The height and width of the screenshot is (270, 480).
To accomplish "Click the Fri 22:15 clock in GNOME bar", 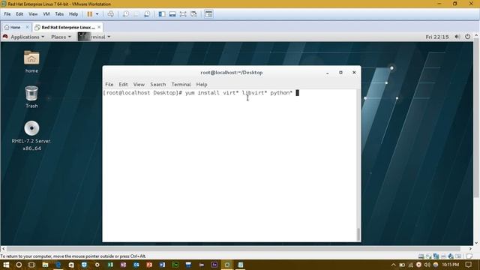I will coord(437,37).
